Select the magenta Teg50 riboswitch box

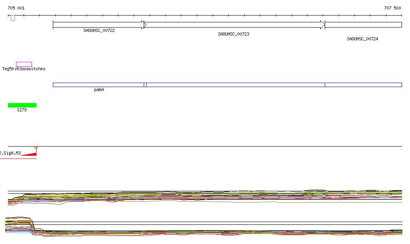coord(24,64)
